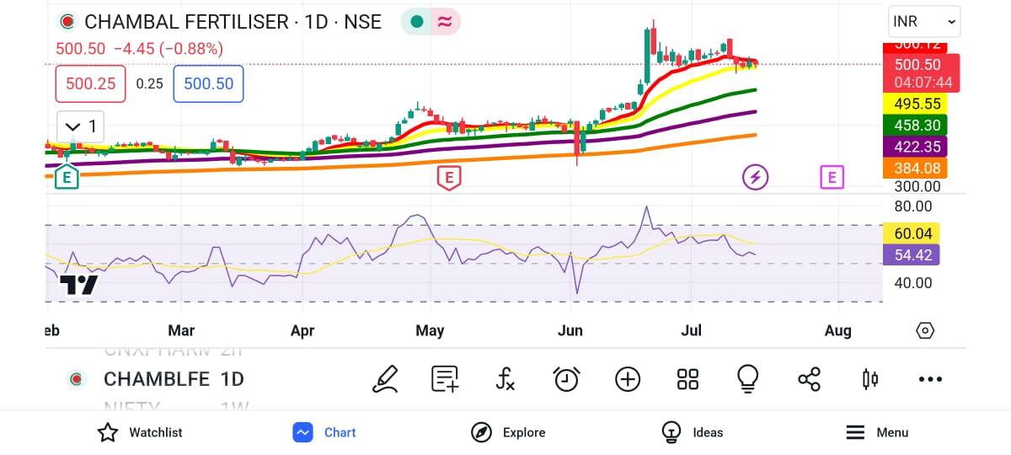Image resolution: width=1011 pixels, height=455 pixels.
Task: Toggle the green market status dot
Action: 416,22
